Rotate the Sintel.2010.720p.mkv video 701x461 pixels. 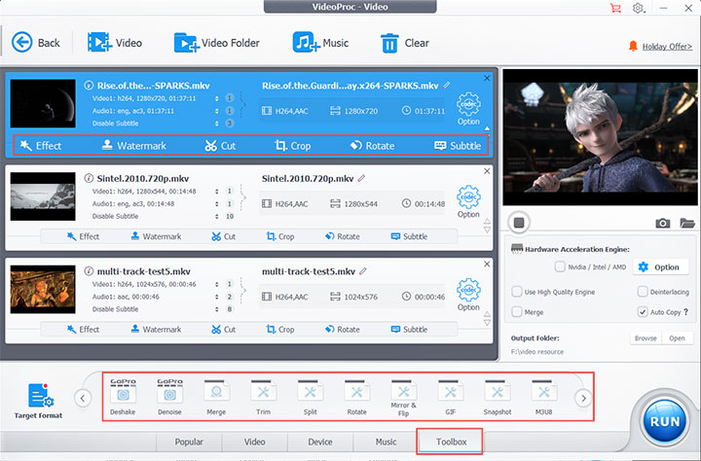[343, 236]
